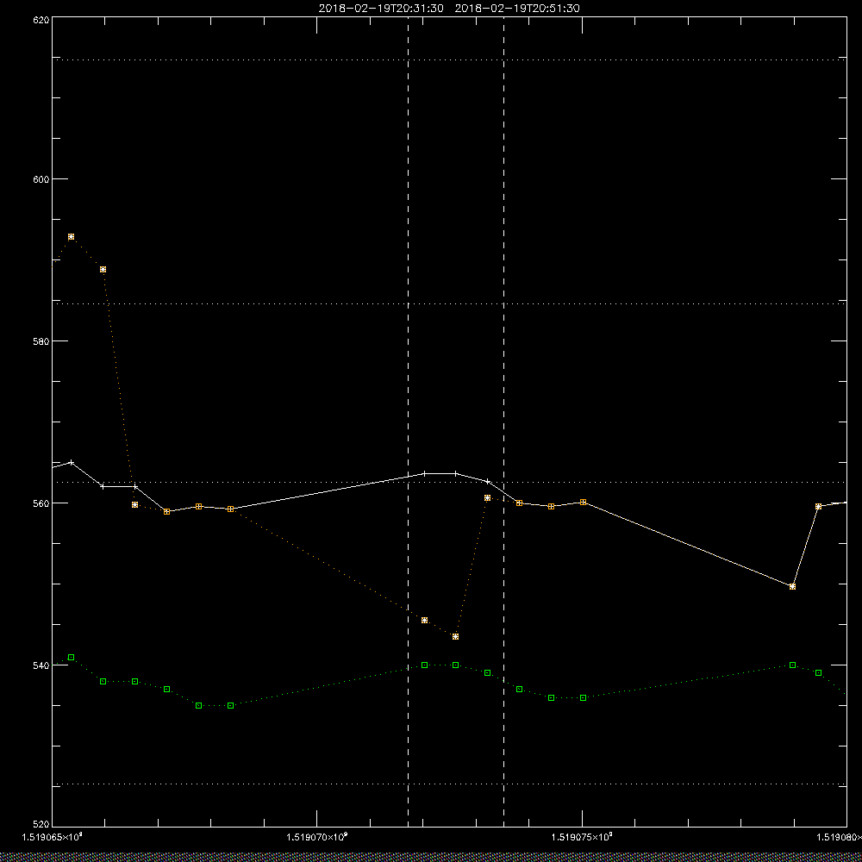Click the start timestamp 2018-02-19T20:31:30 in title
The width and height of the screenshot is (862, 862).
[x=381, y=9]
